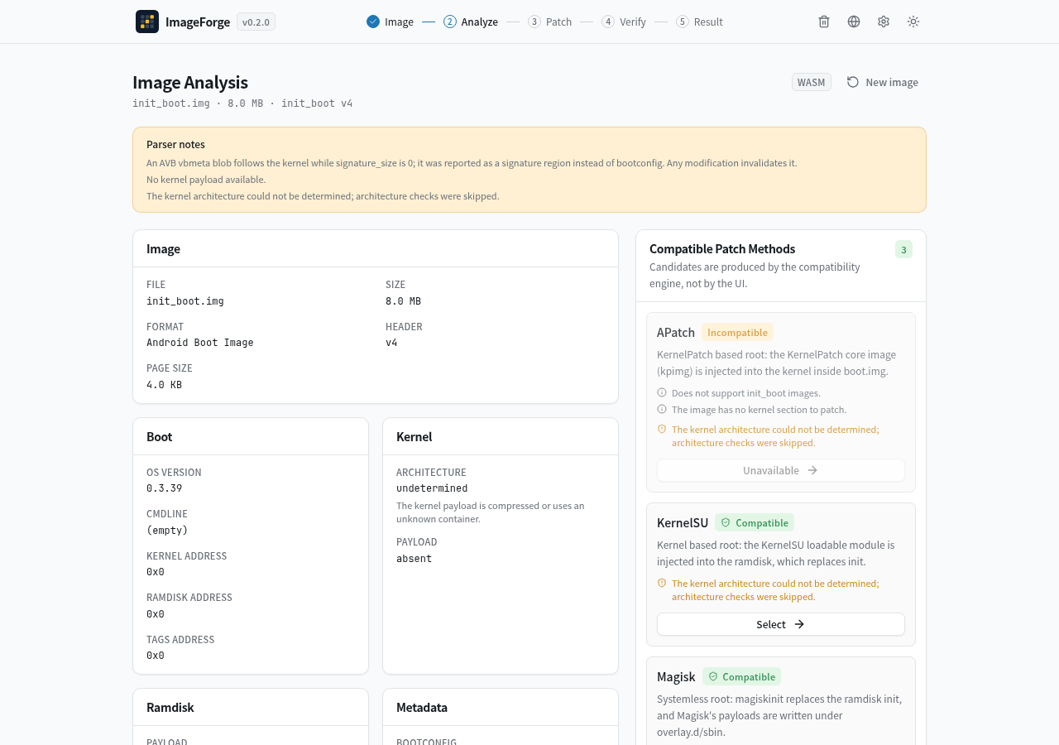1059x745 pixels.
Task: Click the compatible methods count badge '3'
Action: [903, 249]
